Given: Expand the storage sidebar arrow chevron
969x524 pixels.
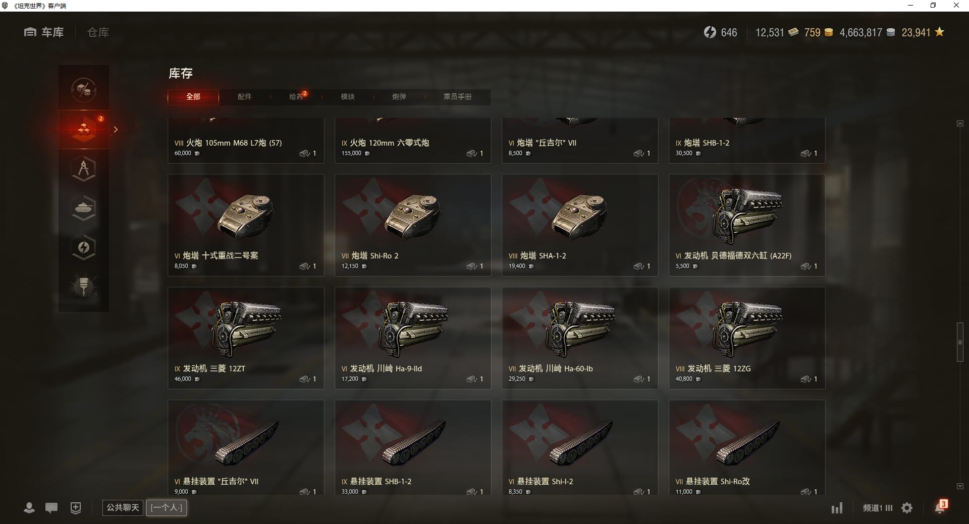Looking at the screenshot, I should pos(116,129).
